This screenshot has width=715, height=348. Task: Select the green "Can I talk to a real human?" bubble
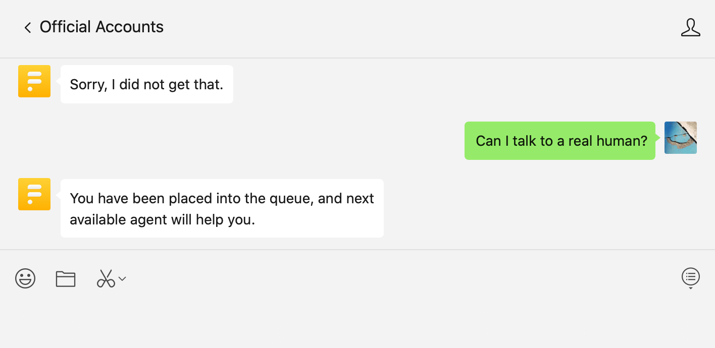tap(559, 141)
